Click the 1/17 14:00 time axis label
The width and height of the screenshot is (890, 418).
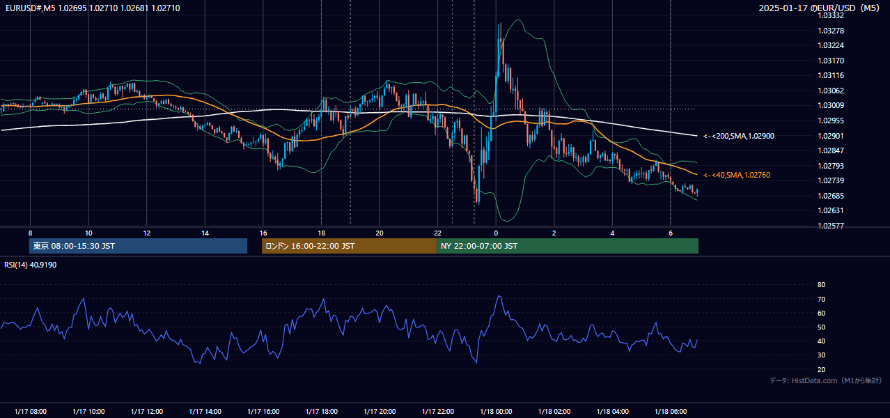click(205, 412)
